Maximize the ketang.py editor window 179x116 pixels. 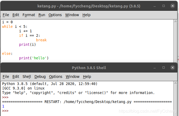click(164, 6)
